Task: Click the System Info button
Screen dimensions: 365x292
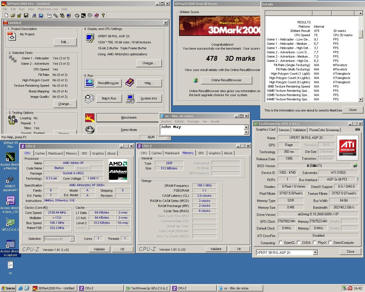Action: tap(149, 98)
